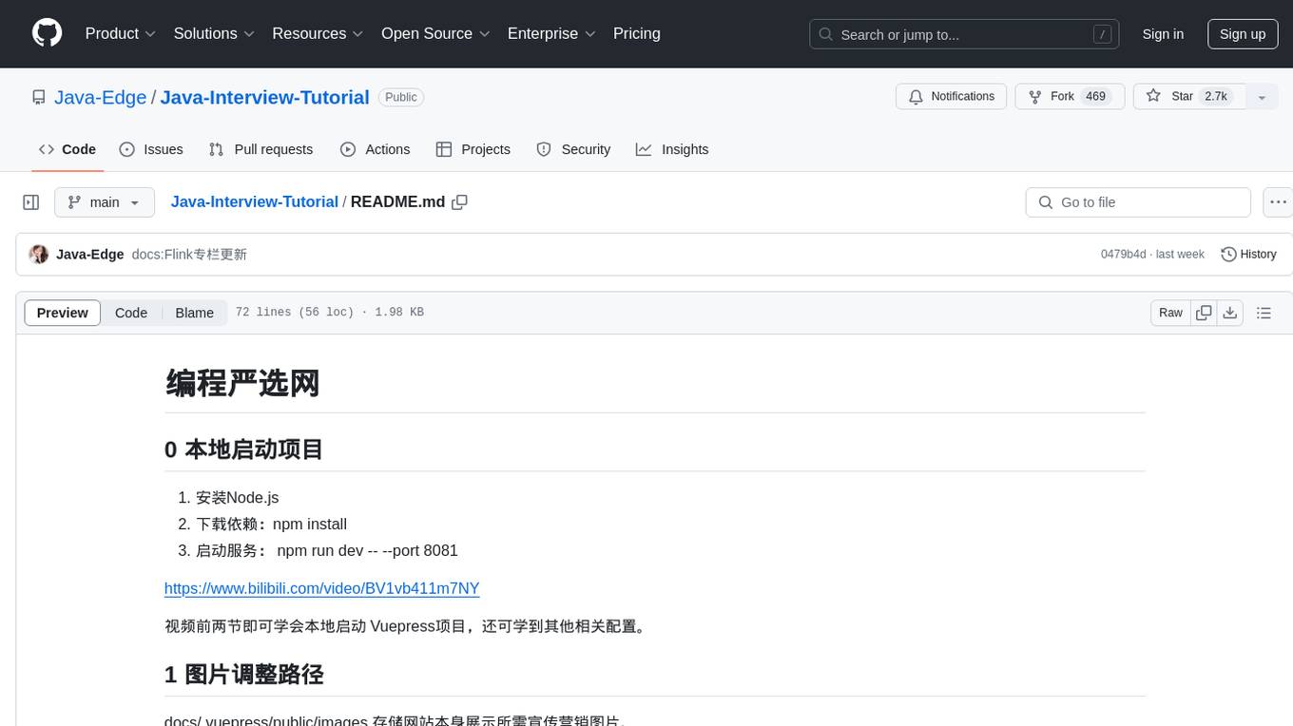The image size is (1293, 726).
Task: Click the Public visibility badge
Action: 401,97
